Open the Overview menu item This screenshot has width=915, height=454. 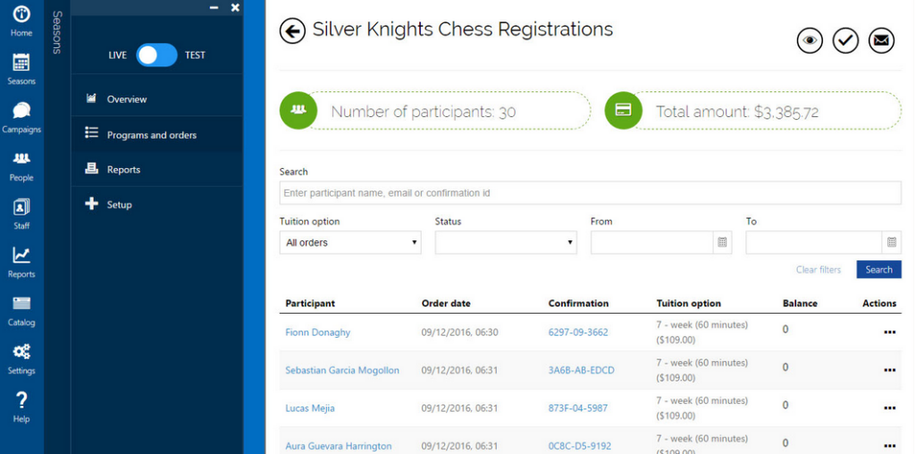click(156, 99)
